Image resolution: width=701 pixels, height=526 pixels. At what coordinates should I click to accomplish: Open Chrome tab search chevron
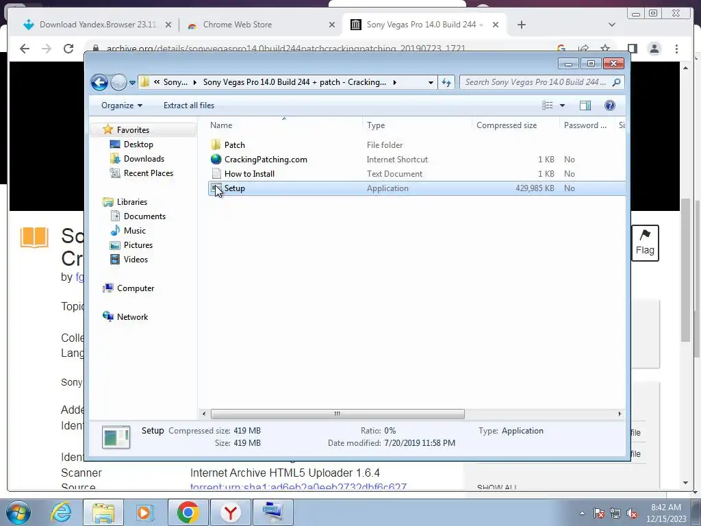pyautogui.click(x=612, y=25)
